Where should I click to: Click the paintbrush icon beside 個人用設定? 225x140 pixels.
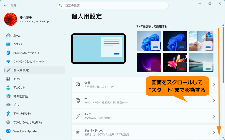(8, 70)
